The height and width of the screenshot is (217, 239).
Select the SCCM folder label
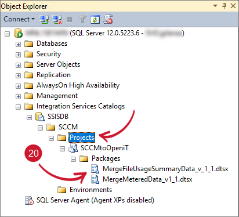tap(68, 127)
